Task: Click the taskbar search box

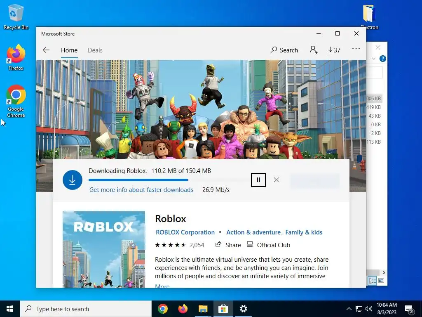Action: tap(86, 309)
